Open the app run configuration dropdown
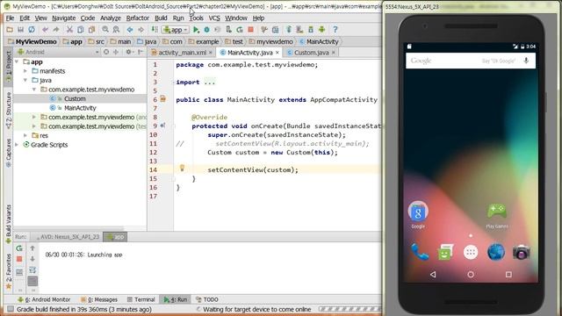 [x=176, y=30]
